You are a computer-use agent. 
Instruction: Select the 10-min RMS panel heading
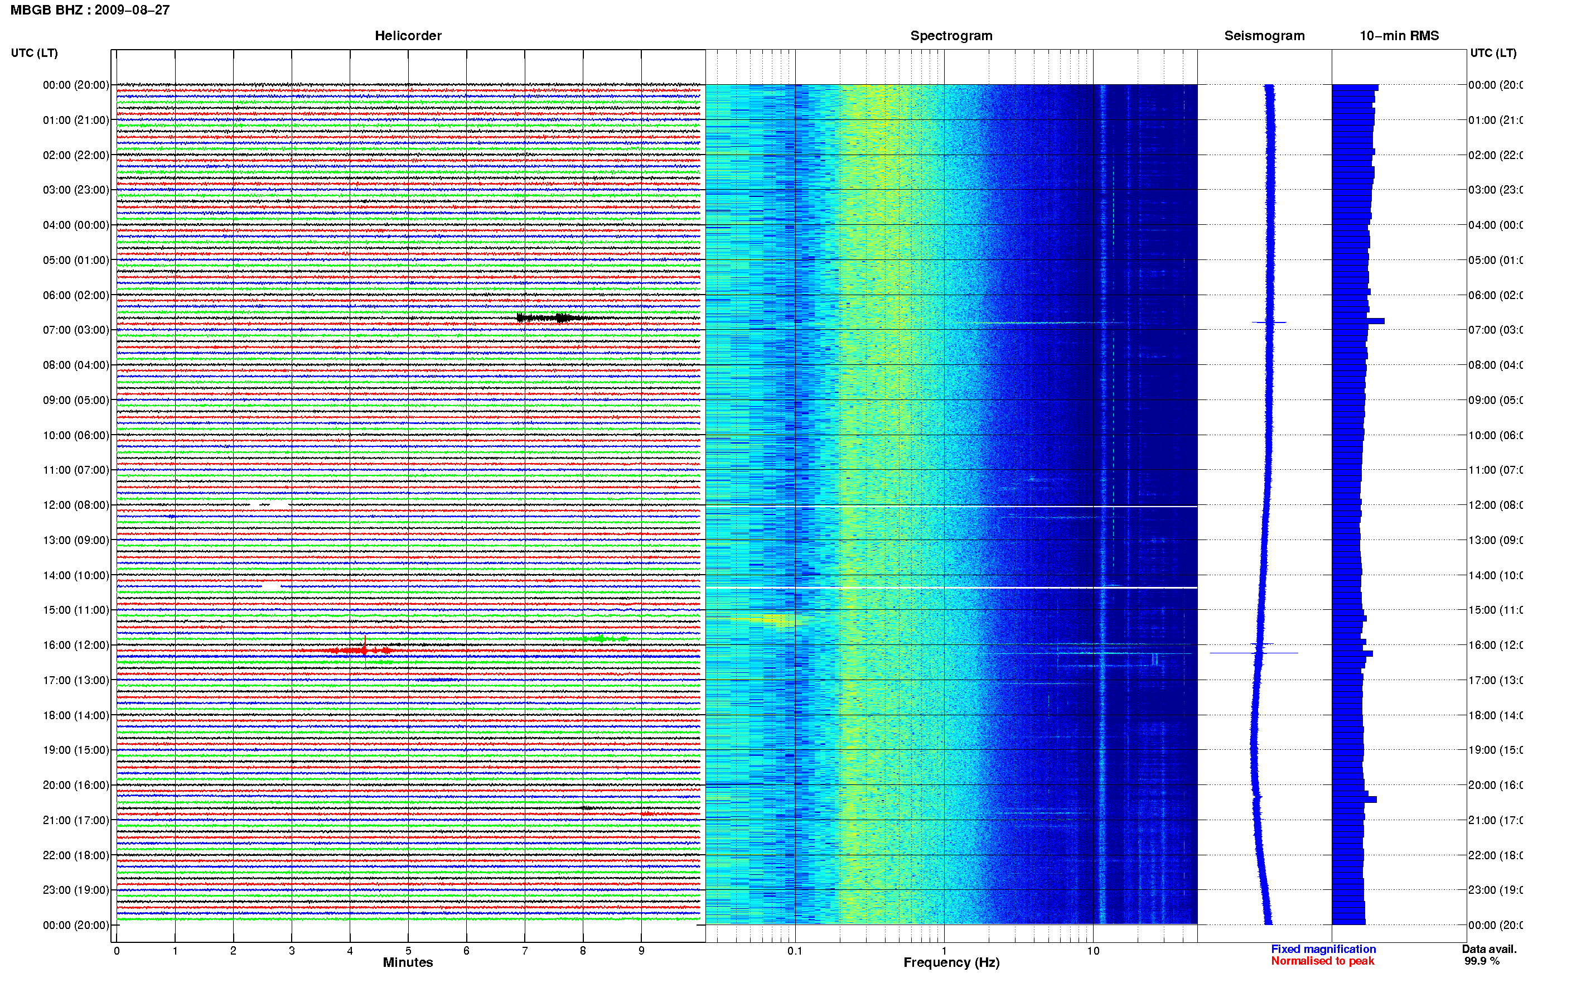pos(1399,36)
